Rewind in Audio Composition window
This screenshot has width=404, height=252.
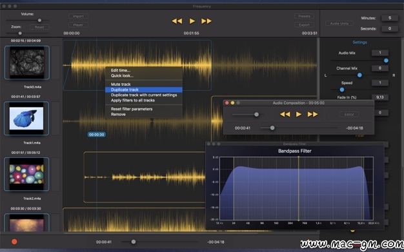(x=285, y=114)
